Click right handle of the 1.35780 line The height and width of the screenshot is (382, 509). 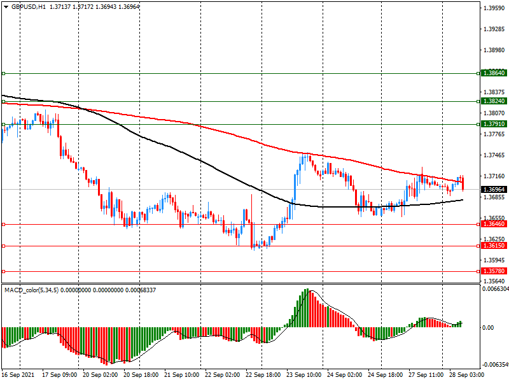(478, 272)
